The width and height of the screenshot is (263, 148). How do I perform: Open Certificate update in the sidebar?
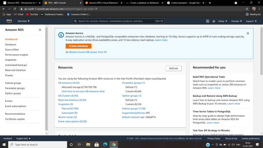click(15, 119)
